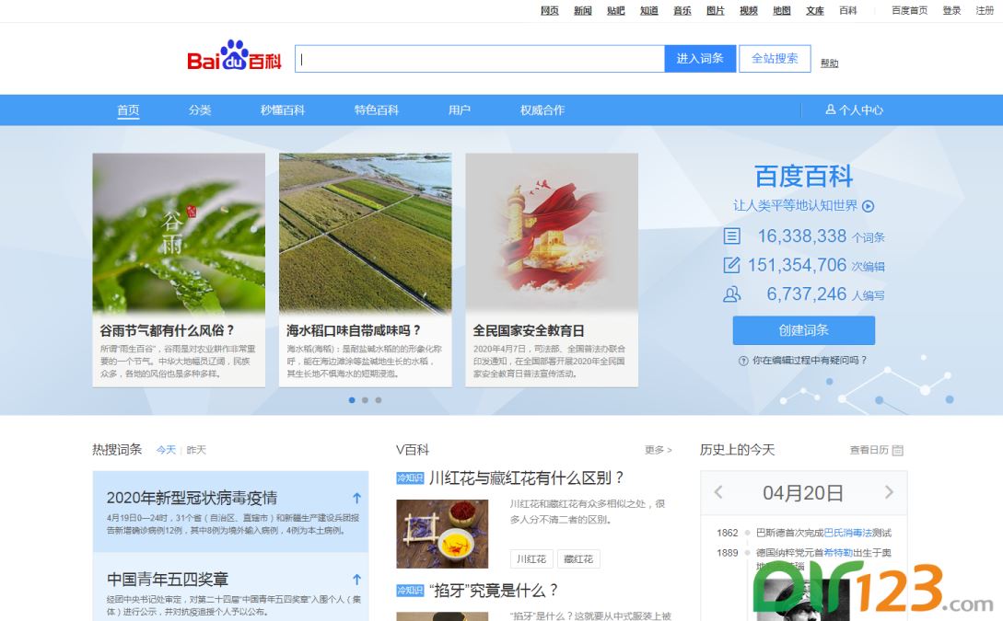Viewport: 1003px width, 621px height.
Task: Open the 谷雨 leaf image card
Action: 179,233
